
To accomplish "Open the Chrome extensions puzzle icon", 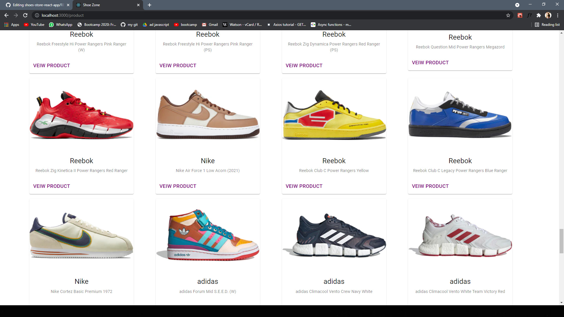I will (x=539, y=15).
